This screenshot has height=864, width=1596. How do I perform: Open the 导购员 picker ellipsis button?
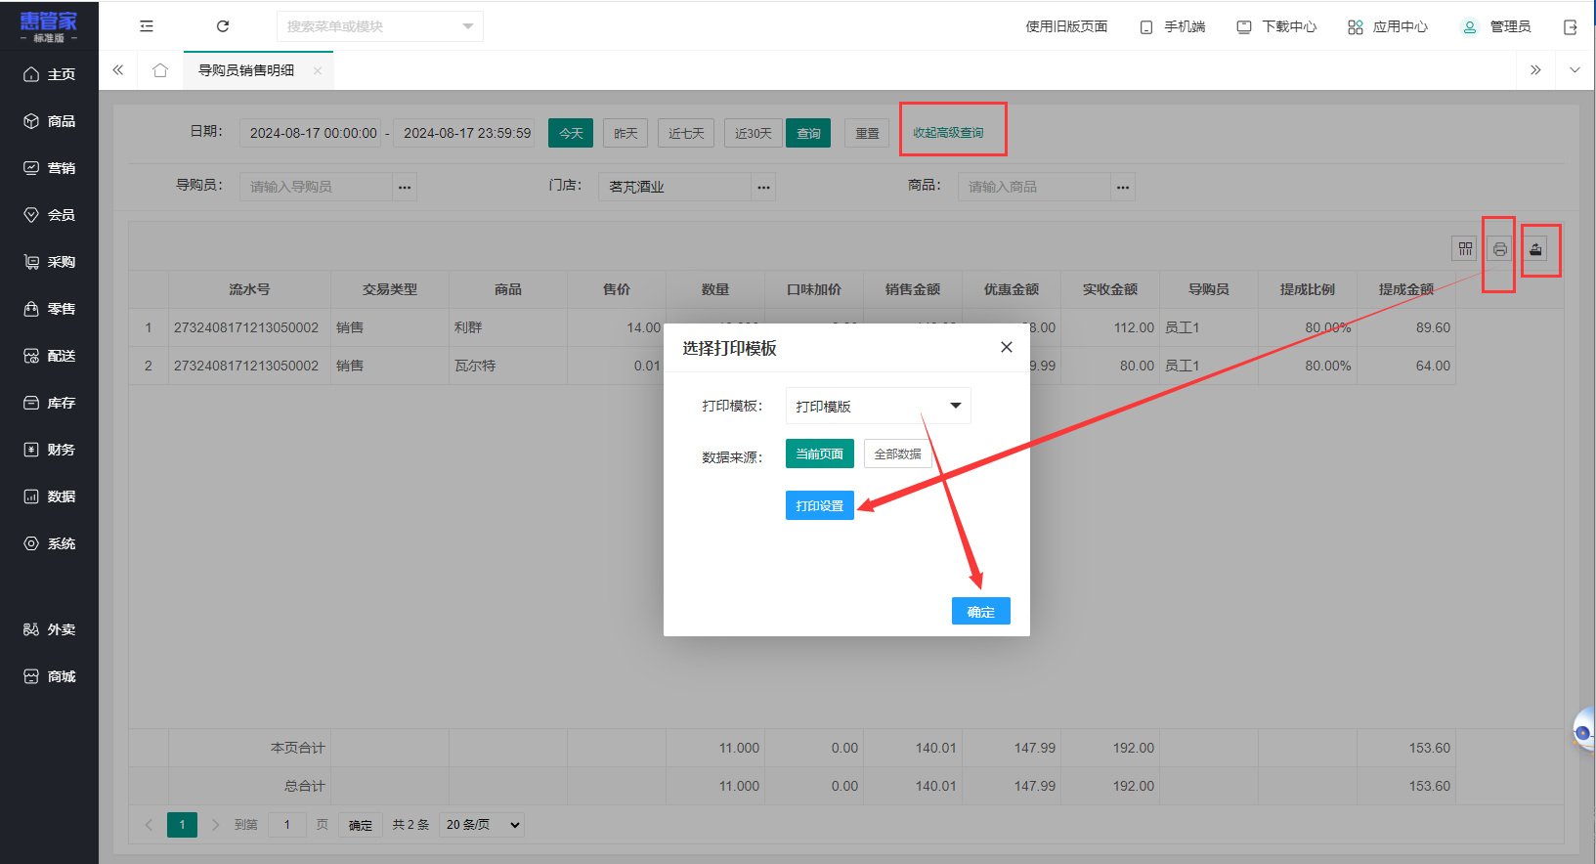(405, 187)
